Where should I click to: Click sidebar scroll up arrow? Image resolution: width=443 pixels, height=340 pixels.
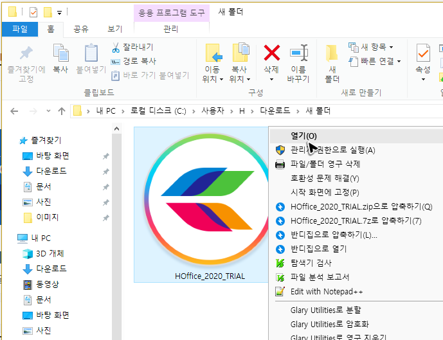[116, 129]
